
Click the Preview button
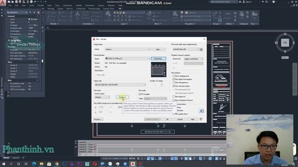[x=98, y=119]
